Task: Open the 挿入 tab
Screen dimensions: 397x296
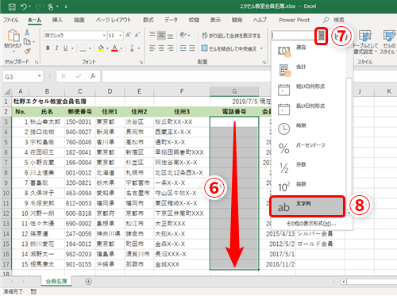Action: tap(57, 20)
